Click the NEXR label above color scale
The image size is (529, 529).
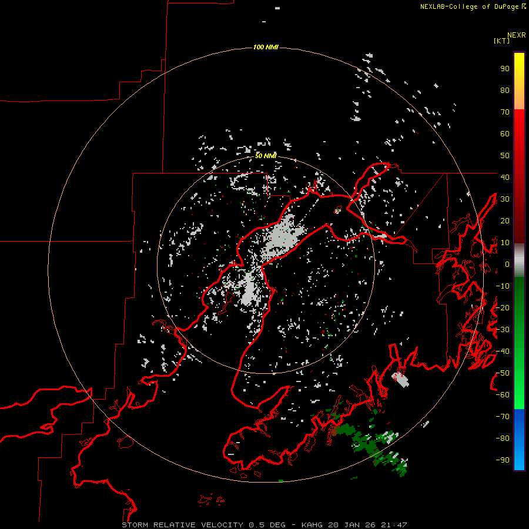click(517, 35)
